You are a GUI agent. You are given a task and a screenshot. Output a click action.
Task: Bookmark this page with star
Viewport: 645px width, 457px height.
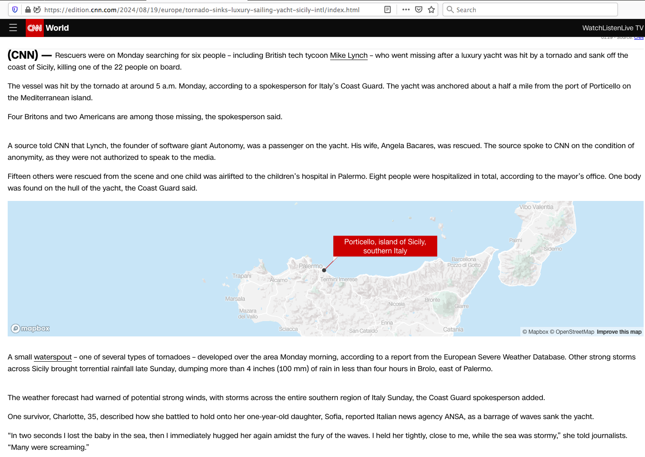click(x=431, y=9)
